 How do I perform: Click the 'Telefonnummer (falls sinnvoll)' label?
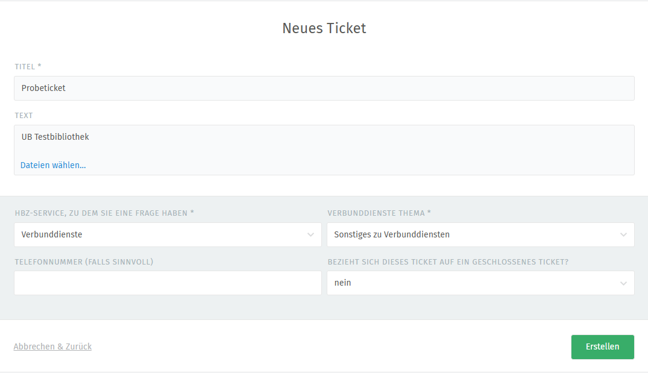click(84, 262)
